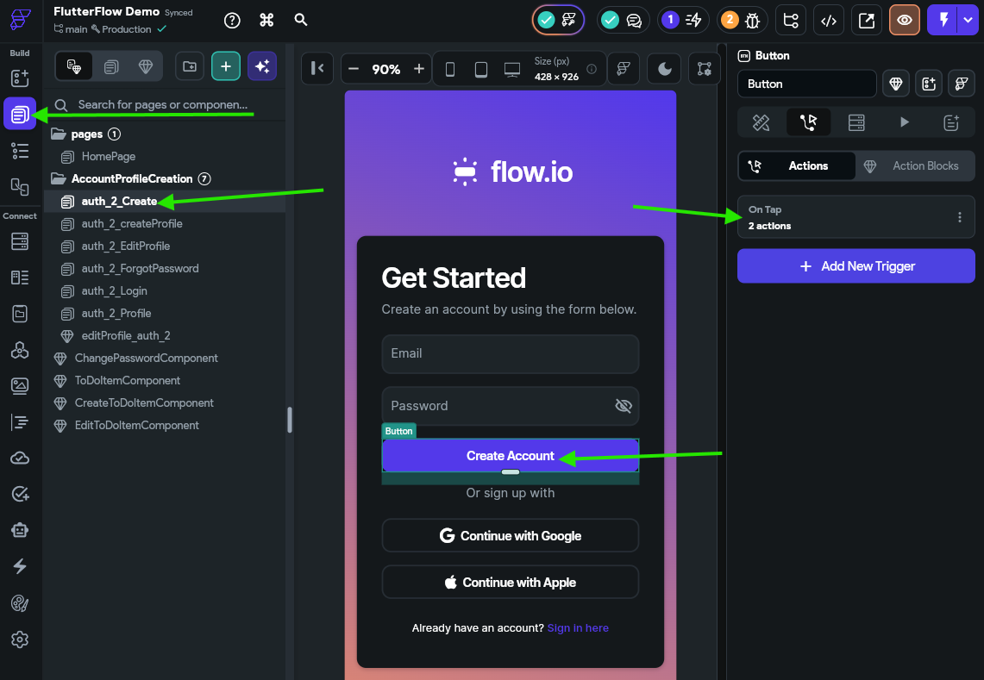Open the app Settings gear icon
Image resolution: width=984 pixels, height=680 pixels.
pyautogui.click(x=20, y=639)
